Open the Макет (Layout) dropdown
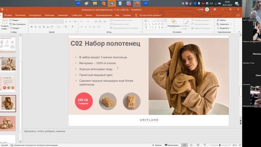 pyautogui.click(x=15, y=20)
